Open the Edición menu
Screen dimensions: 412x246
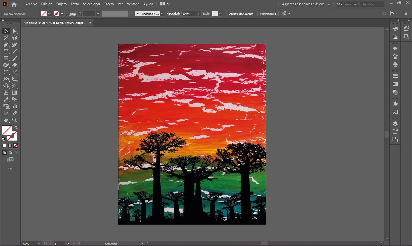(47, 4)
